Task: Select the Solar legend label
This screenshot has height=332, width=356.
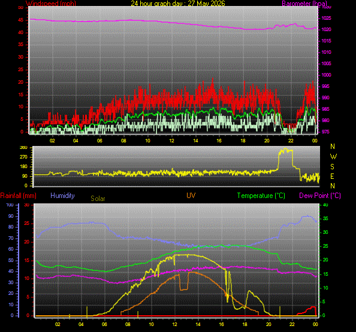Action: (x=98, y=199)
